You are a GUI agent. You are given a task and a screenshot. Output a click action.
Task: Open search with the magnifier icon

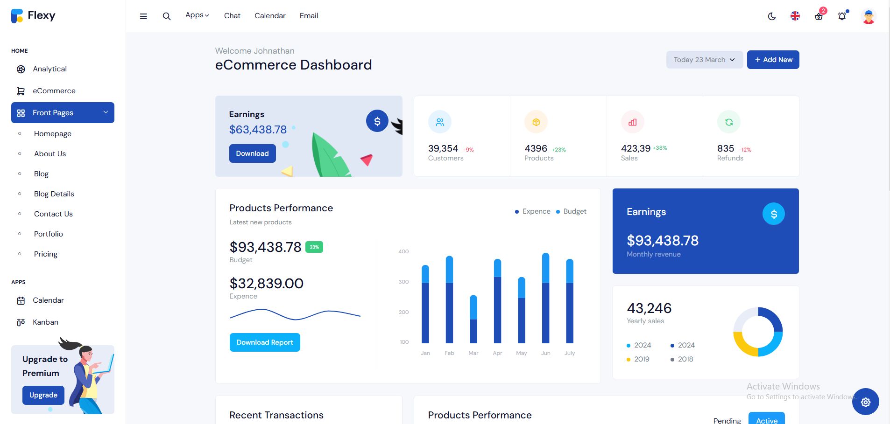(x=167, y=16)
